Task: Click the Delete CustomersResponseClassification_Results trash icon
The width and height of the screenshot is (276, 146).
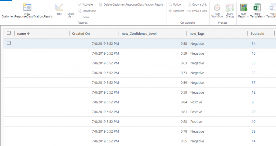Action: tap(101, 5)
